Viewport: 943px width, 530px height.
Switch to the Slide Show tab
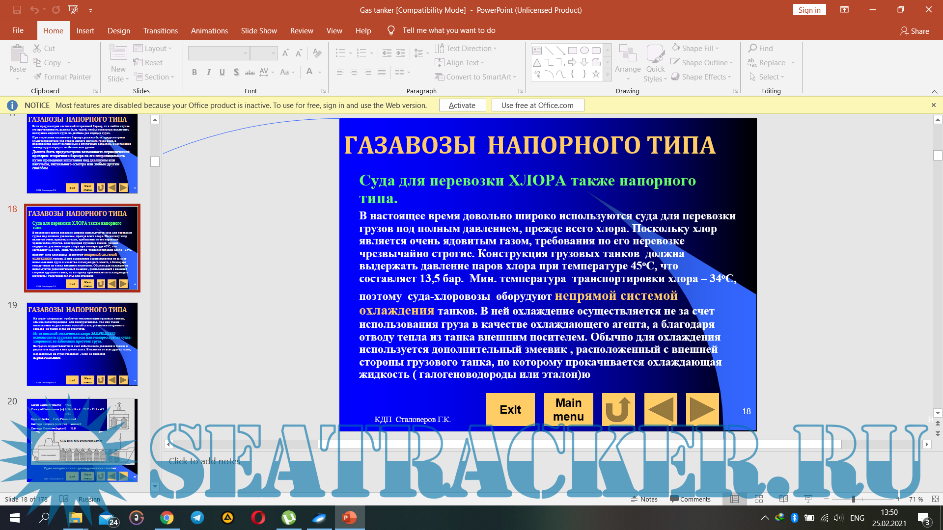[258, 30]
